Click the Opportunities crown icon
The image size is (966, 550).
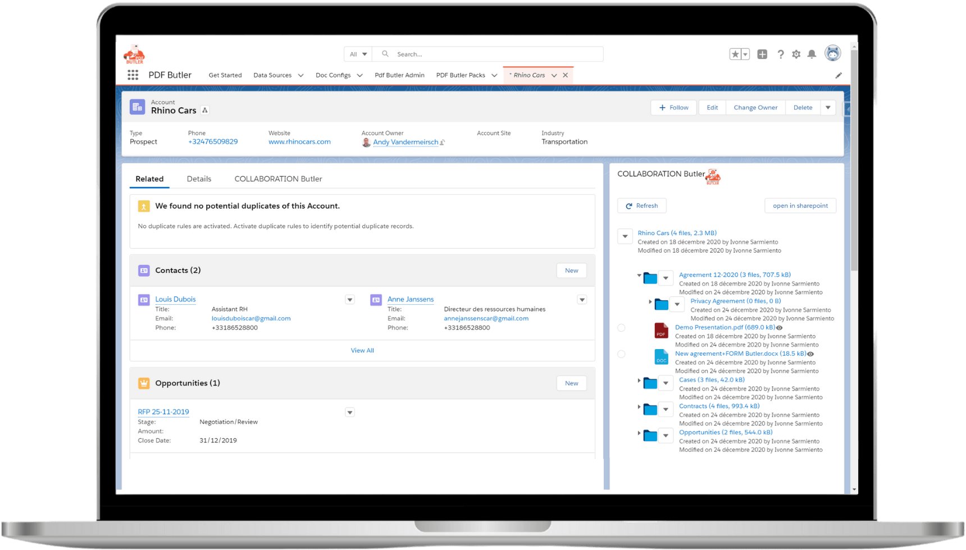coord(144,383)
